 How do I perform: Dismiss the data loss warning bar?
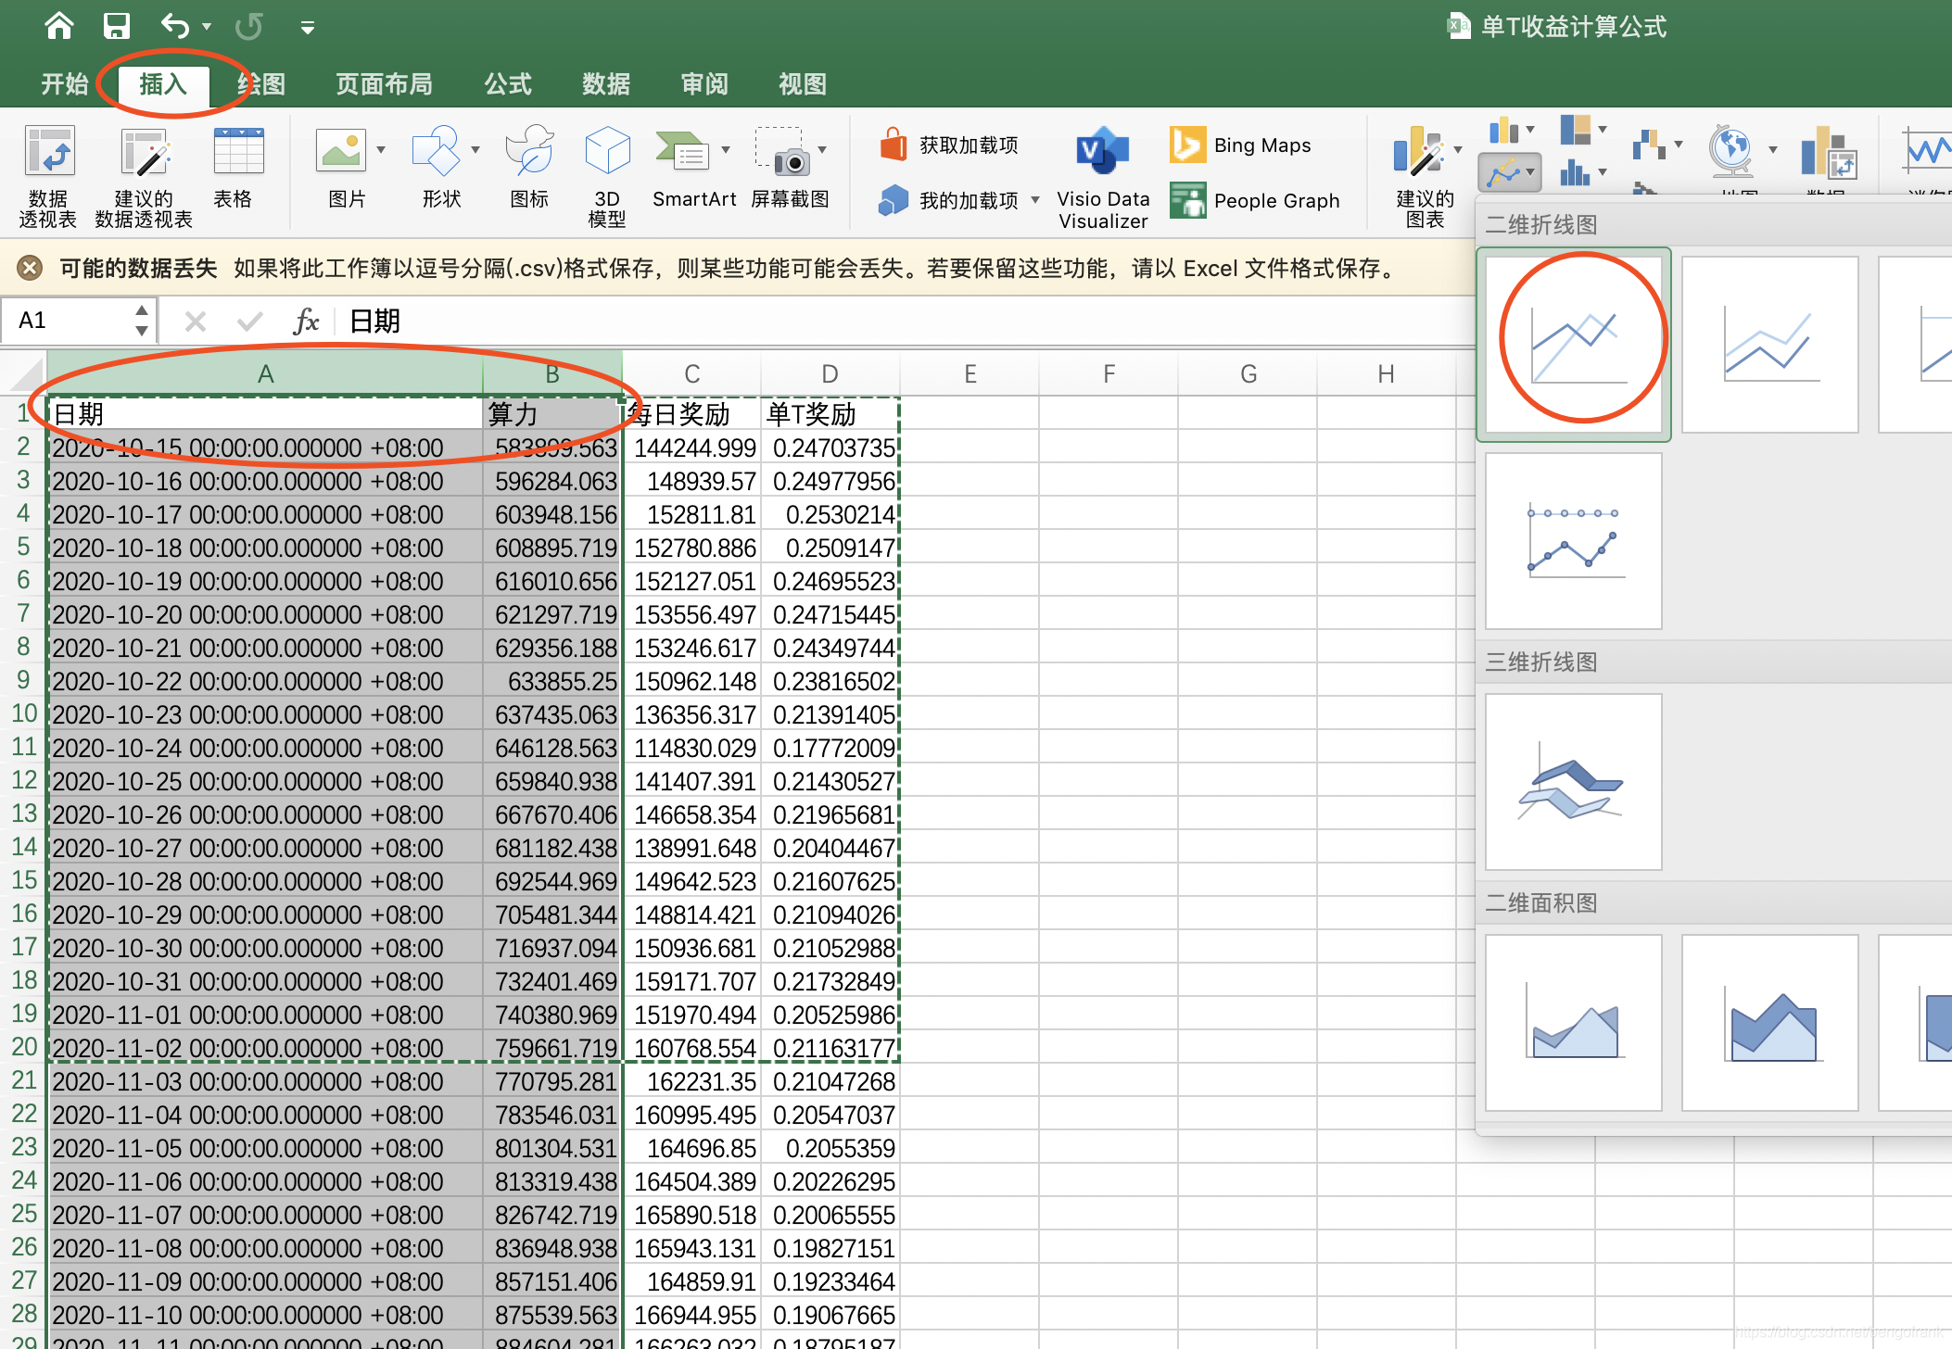point(30,269)
